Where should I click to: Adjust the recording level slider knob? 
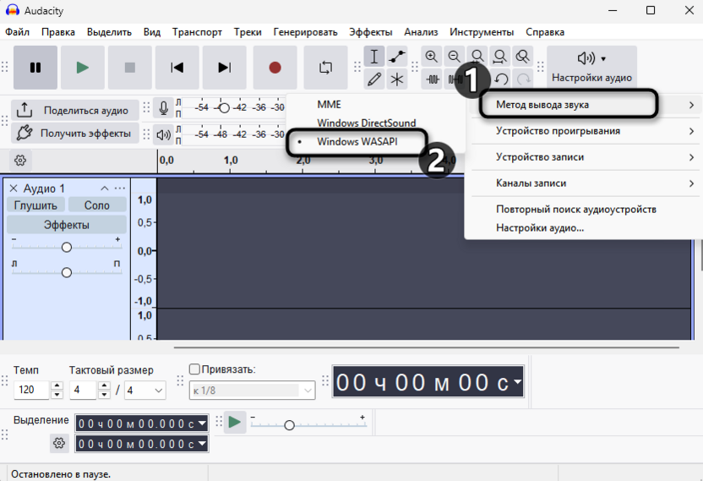coord(225,107)
